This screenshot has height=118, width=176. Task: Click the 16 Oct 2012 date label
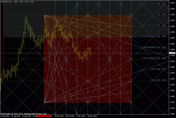point(59,116)
